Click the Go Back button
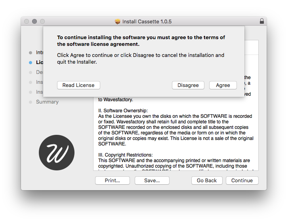 tap(207, 180)
